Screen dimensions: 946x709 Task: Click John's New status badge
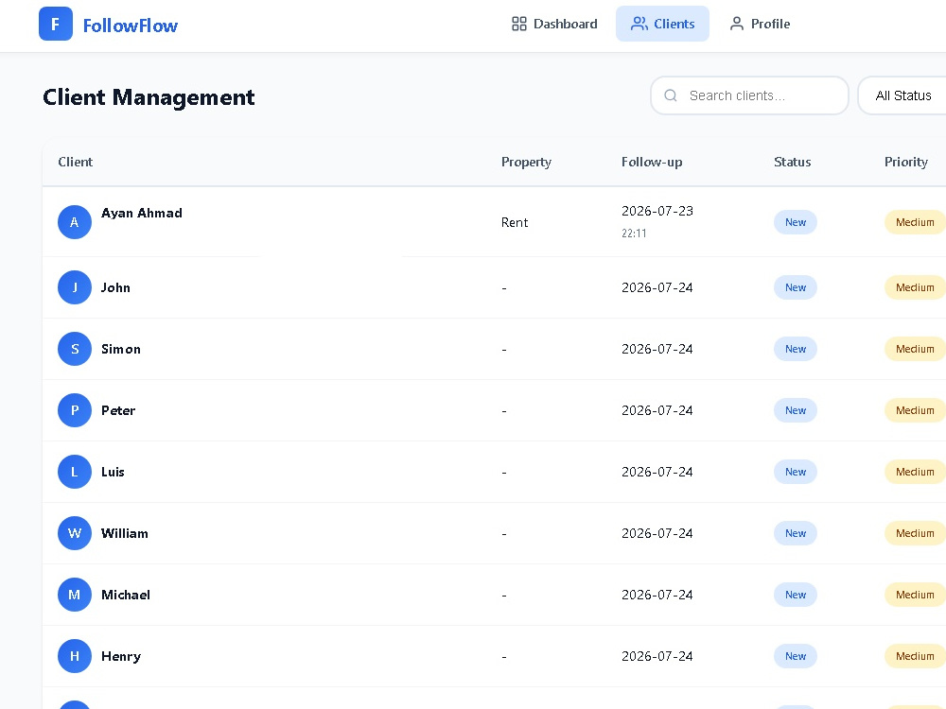796,287
